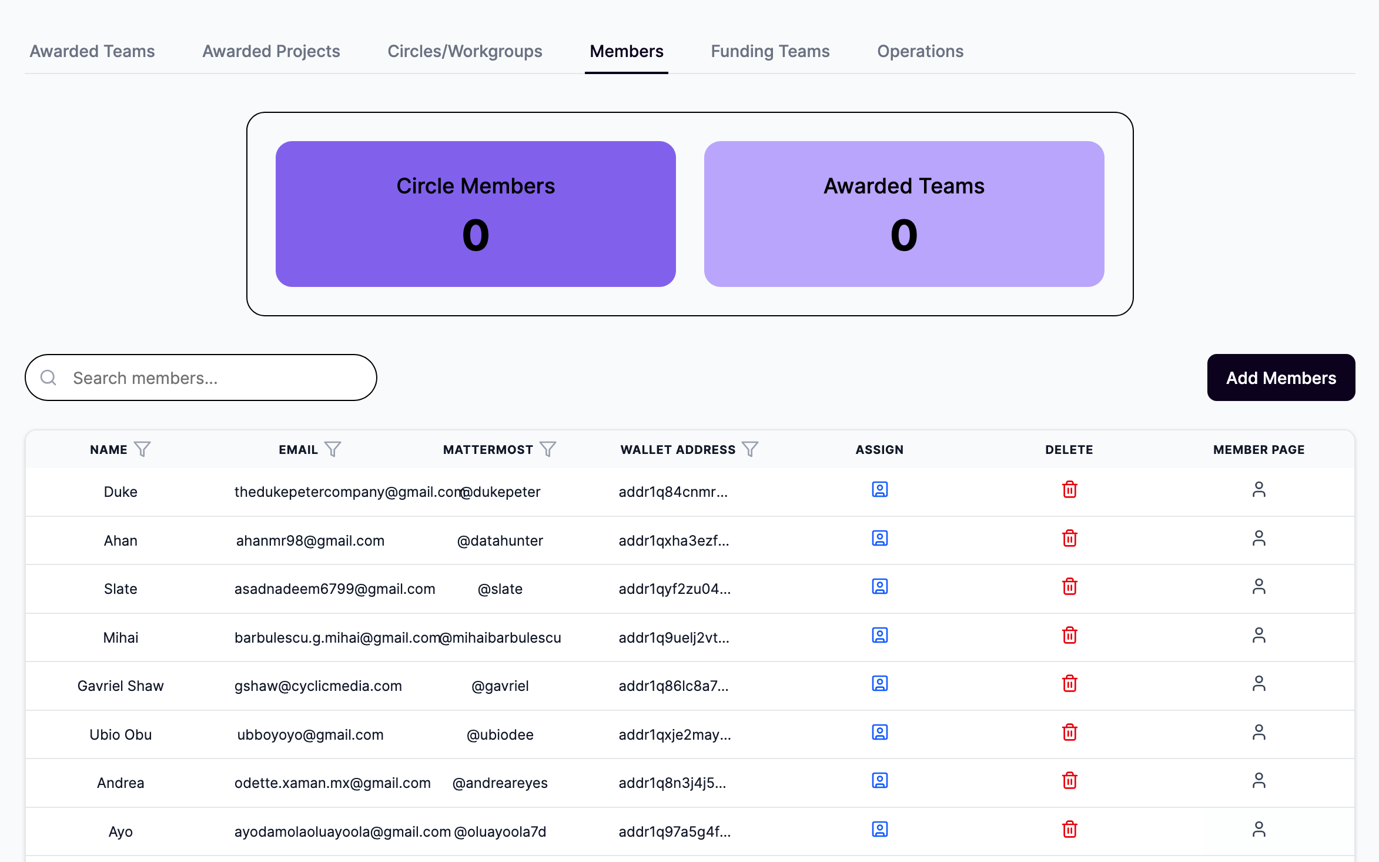
Task: Open Ayo's member page icon
Action: 1258,829
